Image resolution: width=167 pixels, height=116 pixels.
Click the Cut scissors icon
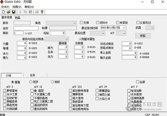(20, 12)
